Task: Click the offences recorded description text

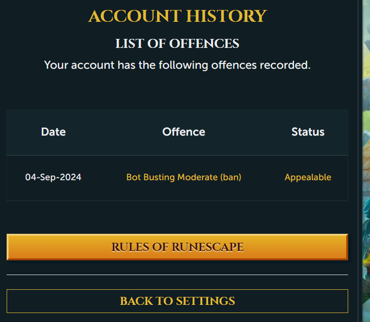Action: click(x=177, y=65)
